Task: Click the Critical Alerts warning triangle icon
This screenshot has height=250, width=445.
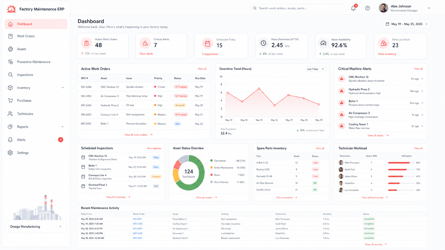Action: pyautogui.click(x=145, y=43)
